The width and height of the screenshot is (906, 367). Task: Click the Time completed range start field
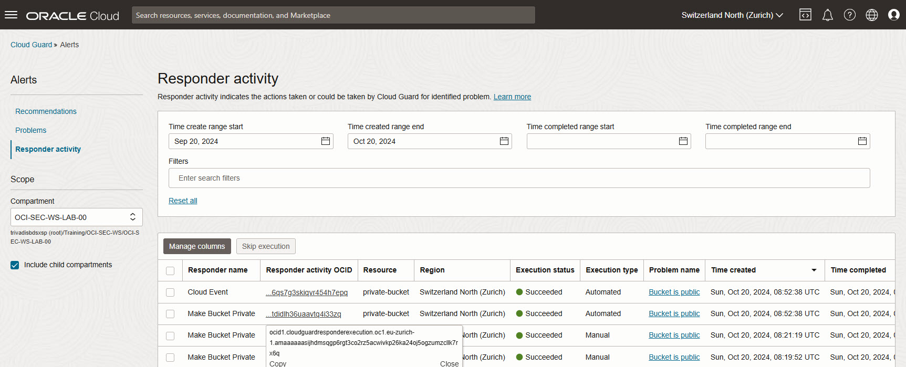(609, 141)
